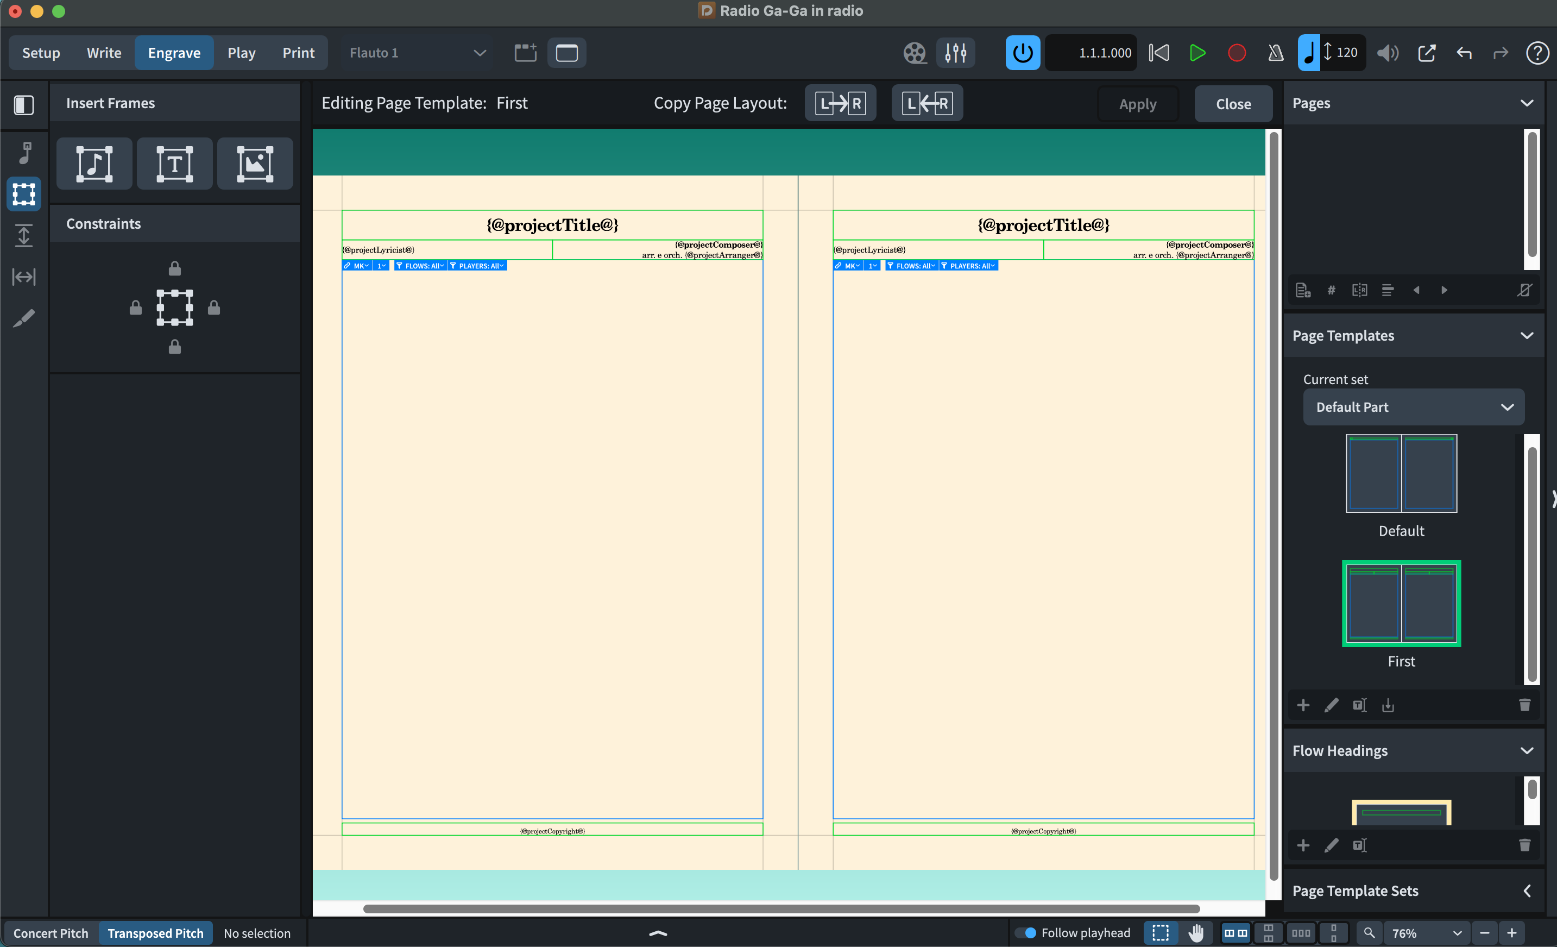
Task: Insert a music frame
Action: click(94, 164)
